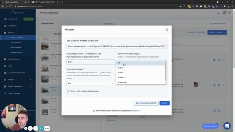Viewport: 235px width, 132px height.
Task: Click the Extra & Integrations icon in sidebar
Action: point(5,87)
